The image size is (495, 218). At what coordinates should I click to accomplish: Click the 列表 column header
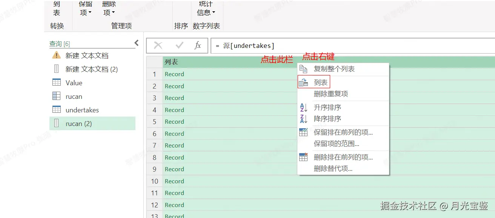[329, 62]
